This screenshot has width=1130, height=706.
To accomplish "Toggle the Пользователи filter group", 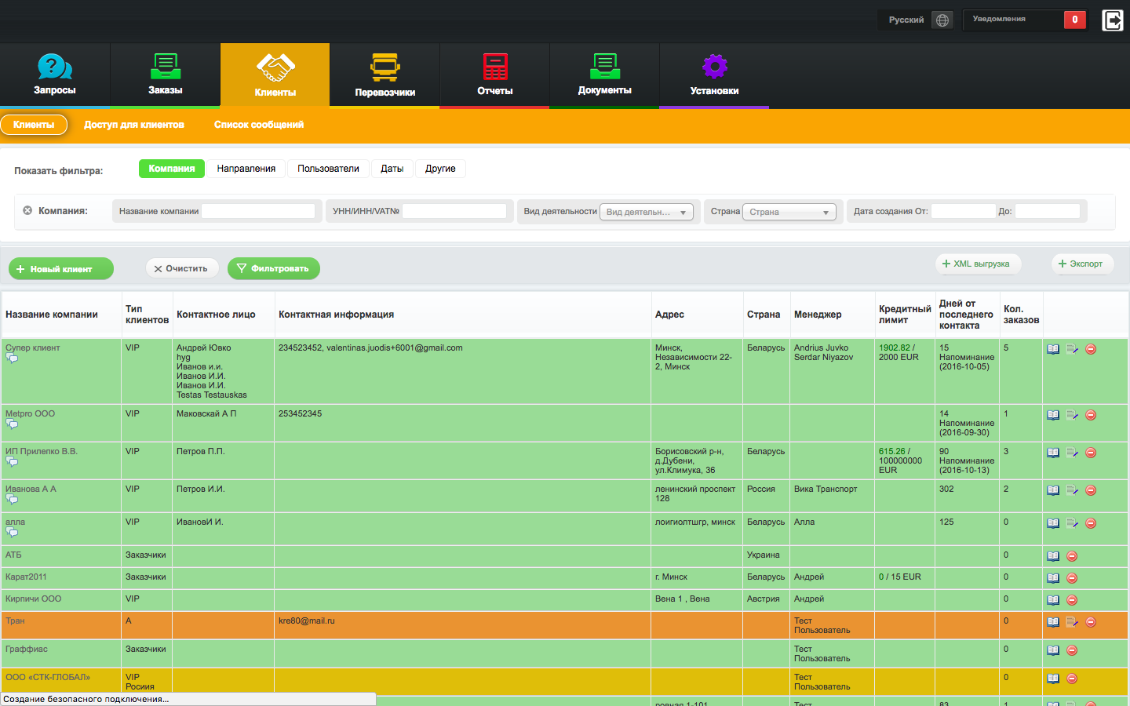I will click(x=328, y=169).
